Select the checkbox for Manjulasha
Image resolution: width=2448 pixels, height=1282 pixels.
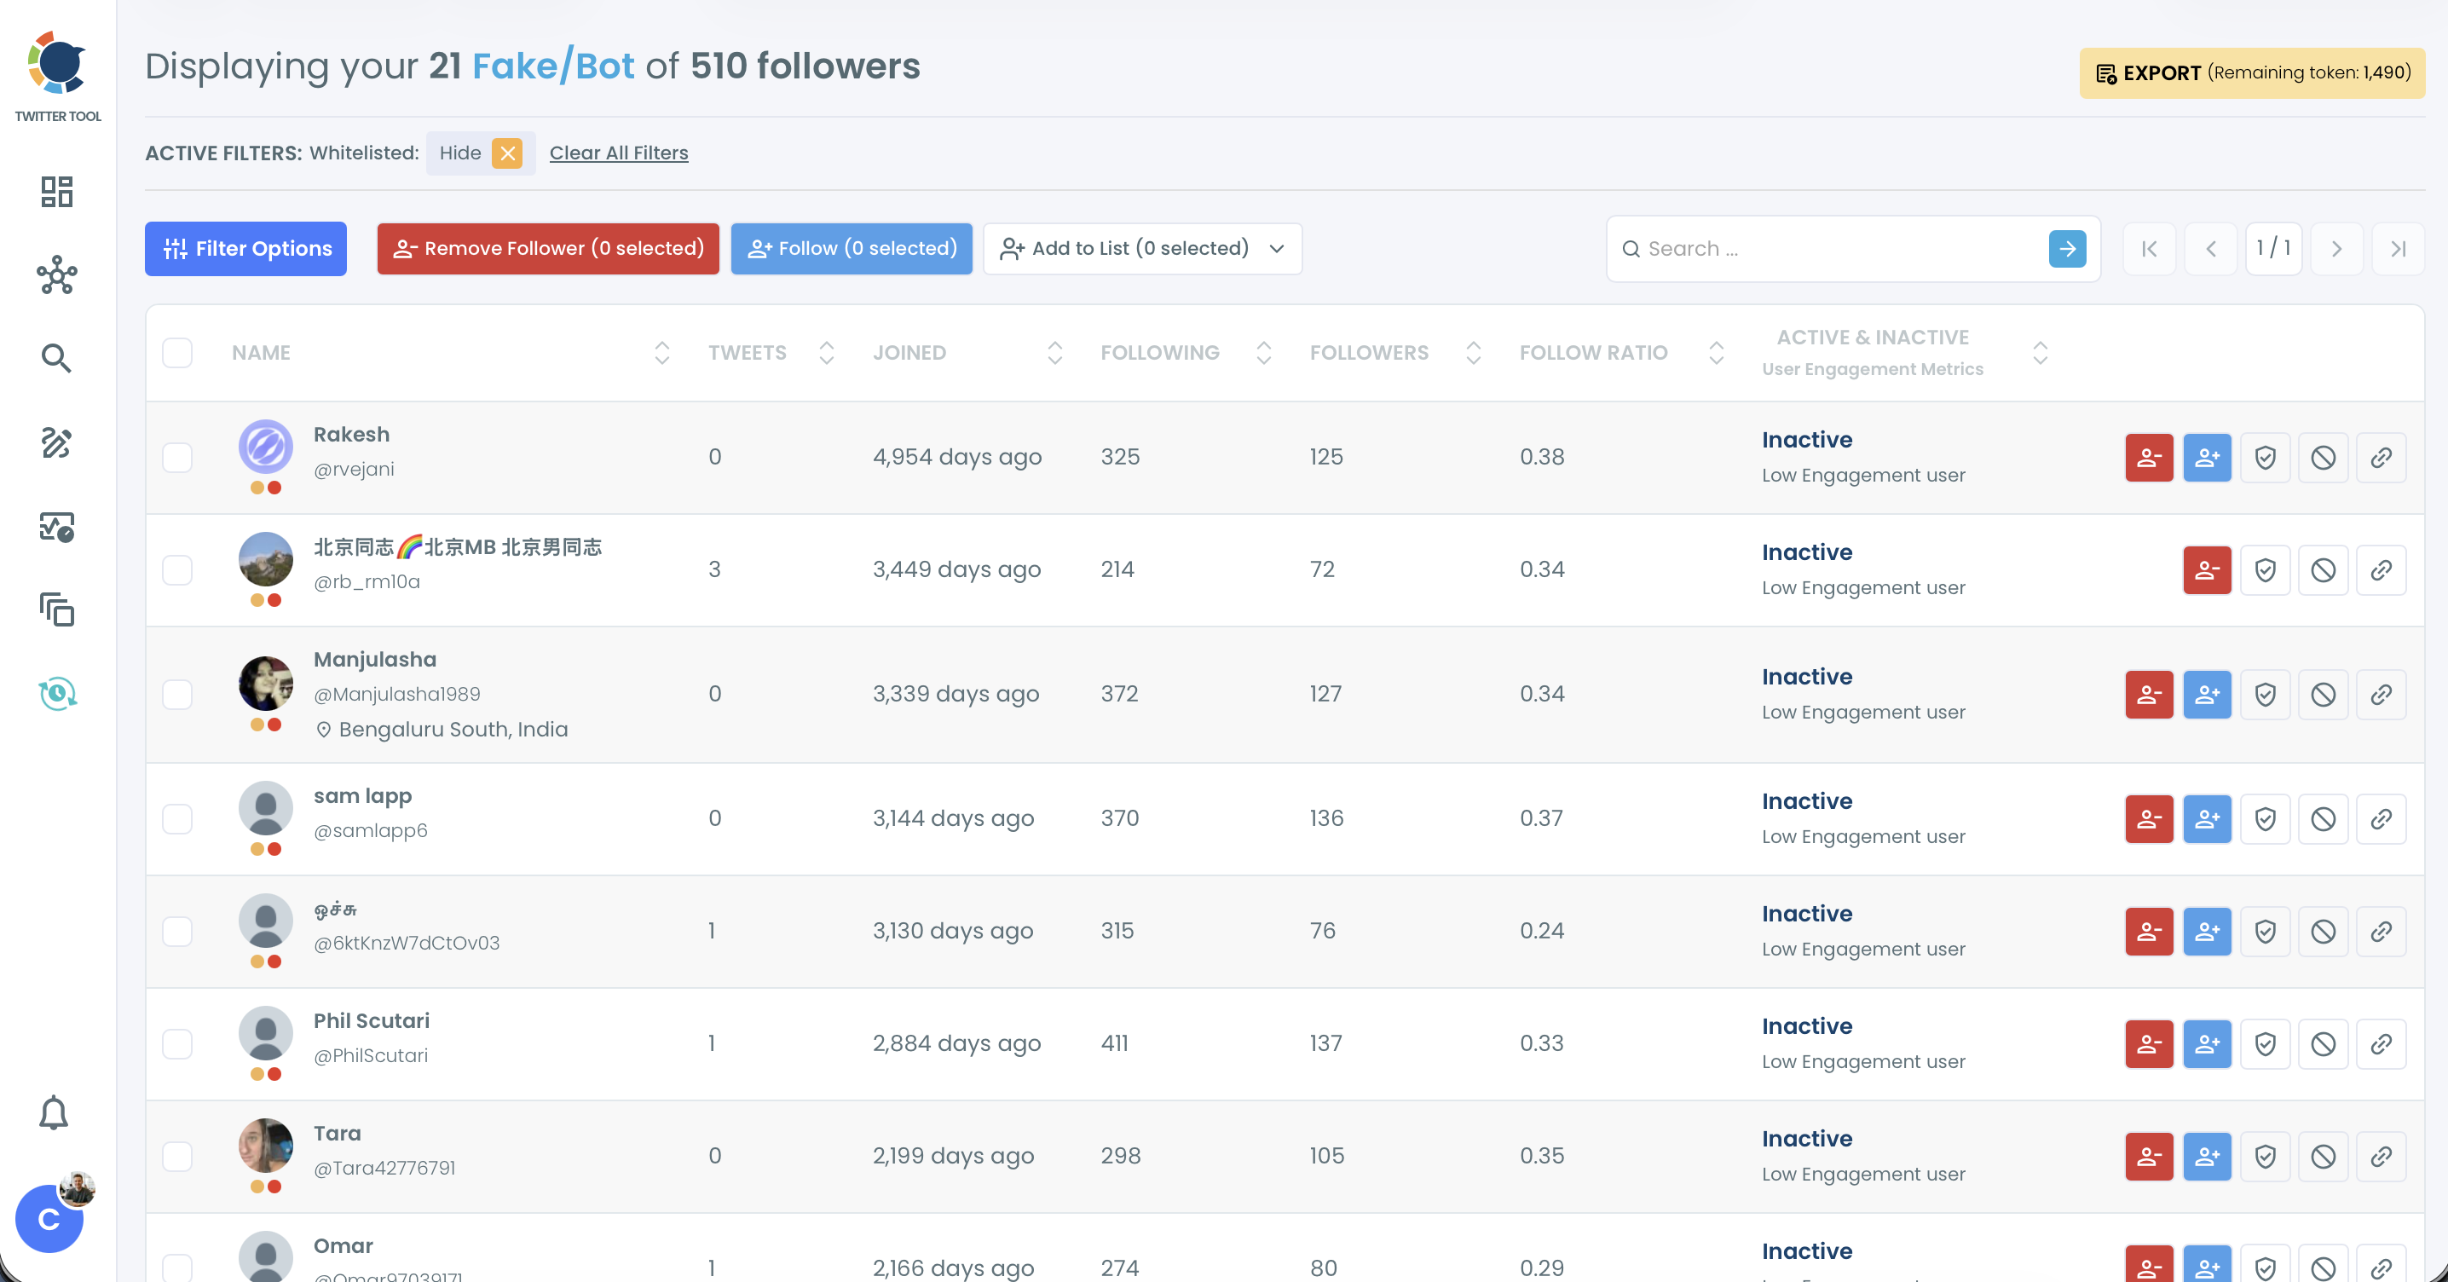click(176, 694)
